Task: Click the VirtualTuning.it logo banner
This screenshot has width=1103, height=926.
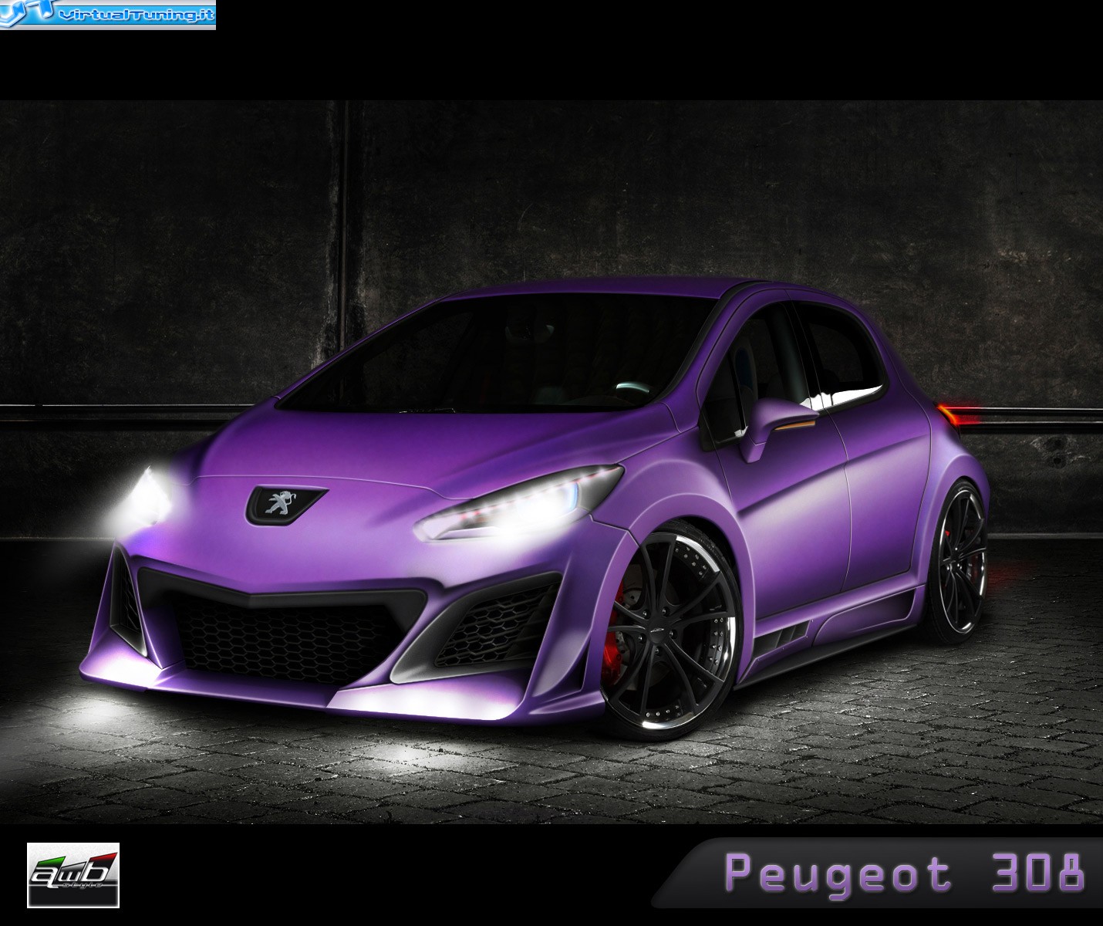Action: [x=108, y=15]
